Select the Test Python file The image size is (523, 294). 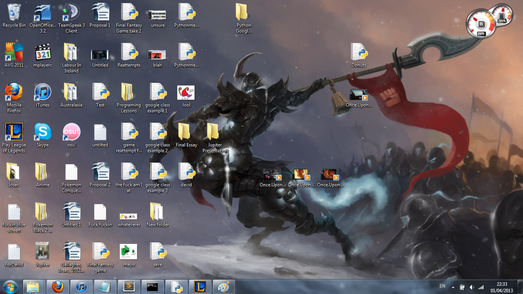(x=100, y=92)
